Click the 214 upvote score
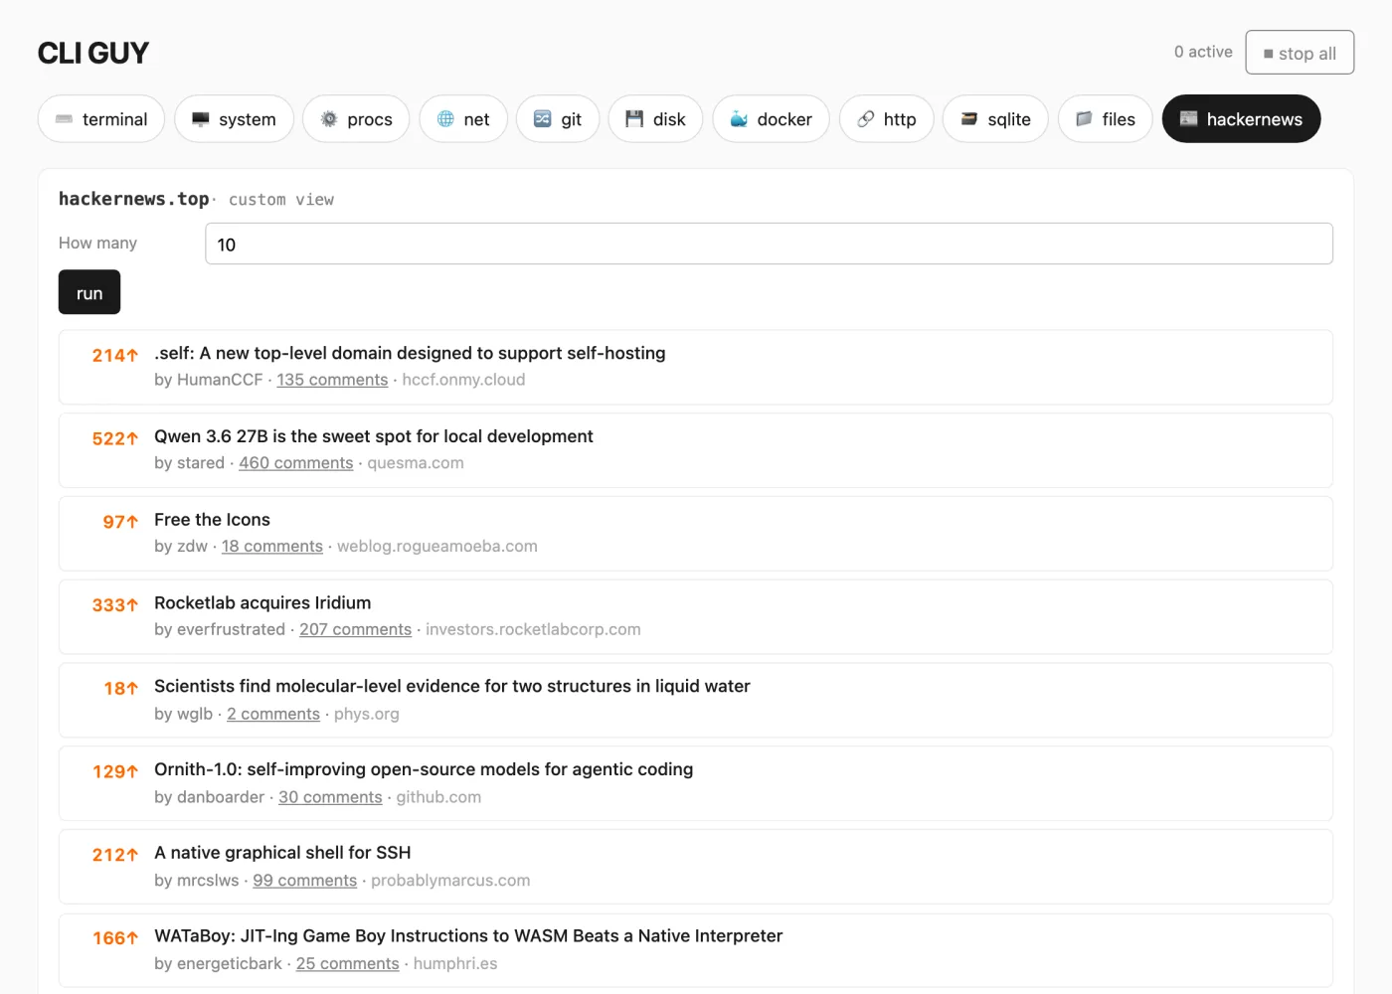Image resolution: width=1392 pixels, height=994 pixels. pos(115,355)
